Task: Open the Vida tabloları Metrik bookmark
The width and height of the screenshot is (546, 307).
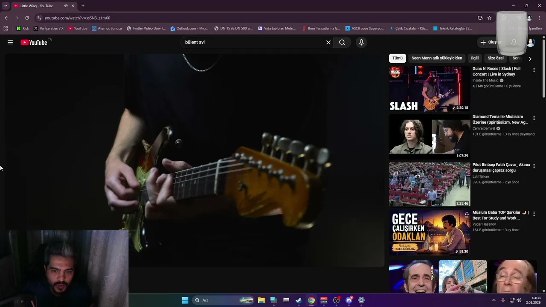Action: pos(277,29)
